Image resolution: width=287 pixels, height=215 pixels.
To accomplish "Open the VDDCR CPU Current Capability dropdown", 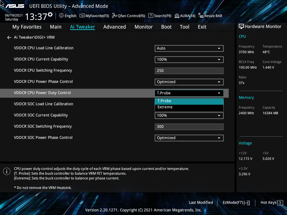I will [x=189, y=59].
